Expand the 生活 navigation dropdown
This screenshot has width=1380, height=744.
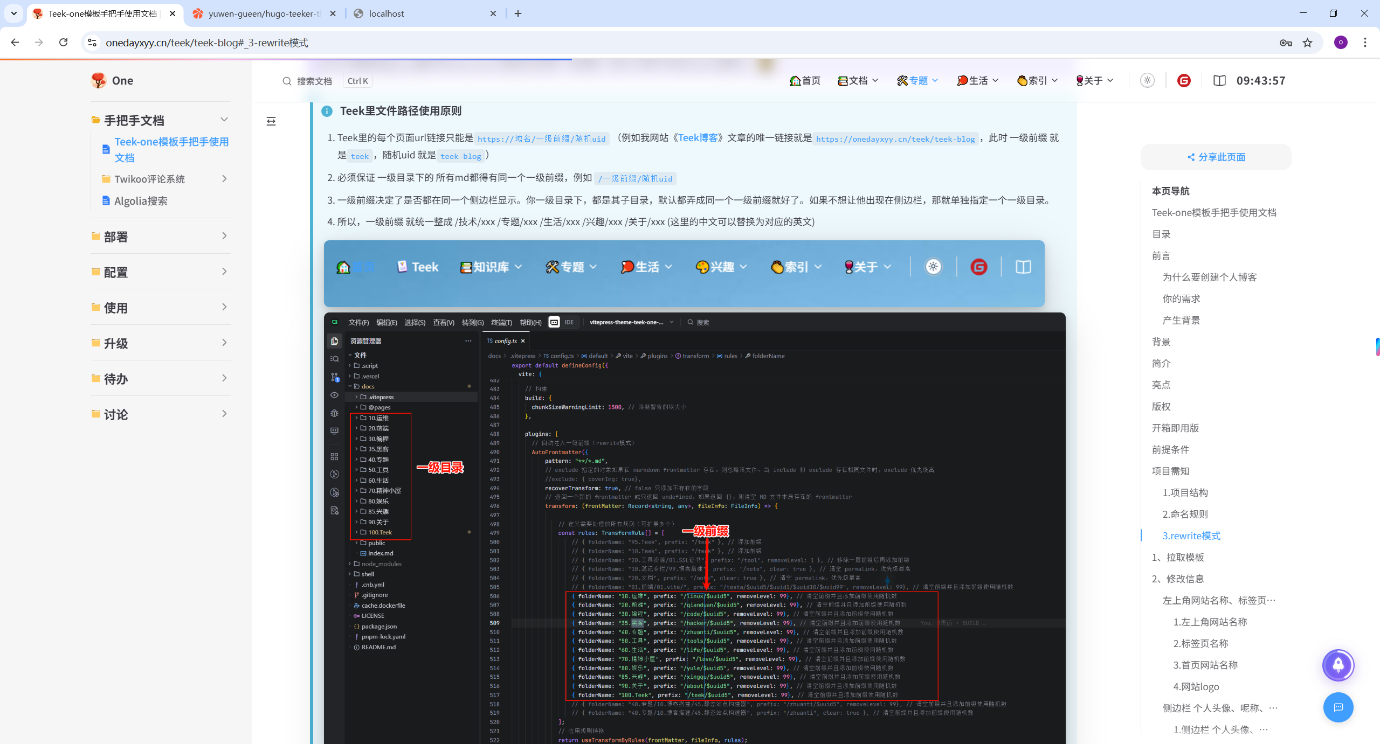978,81
